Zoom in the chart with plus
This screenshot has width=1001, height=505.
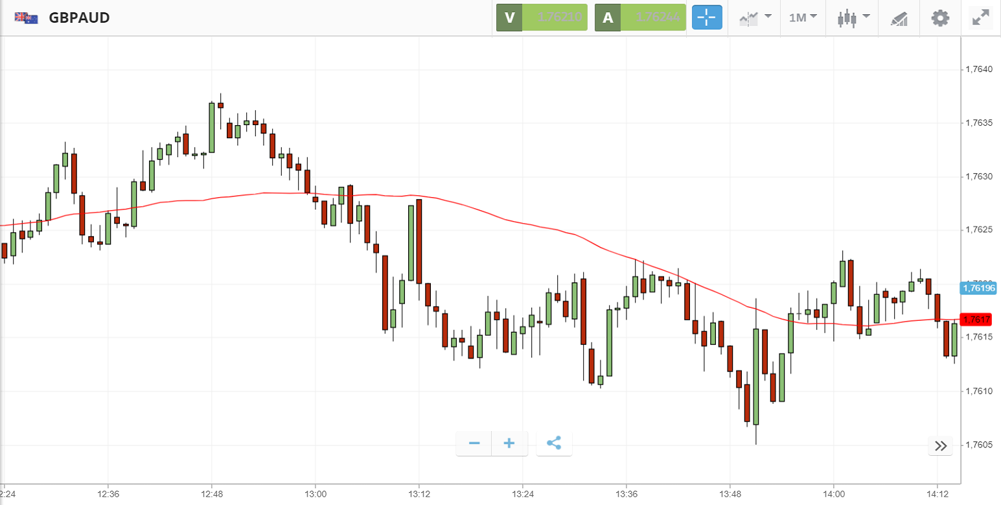click(509, 443)
